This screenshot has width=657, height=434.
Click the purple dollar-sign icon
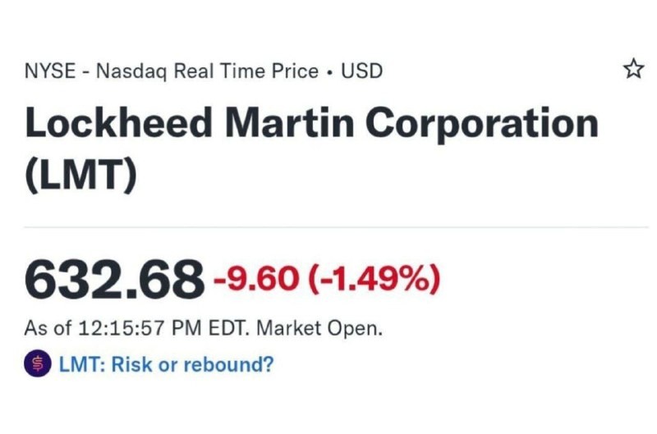coord(38,363)
